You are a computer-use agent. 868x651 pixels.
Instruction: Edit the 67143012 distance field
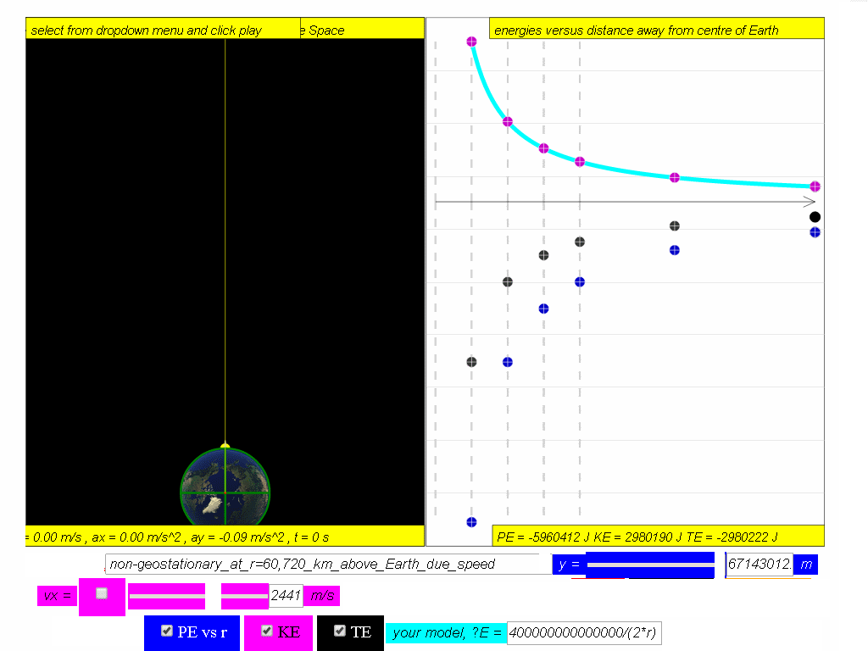759,564
